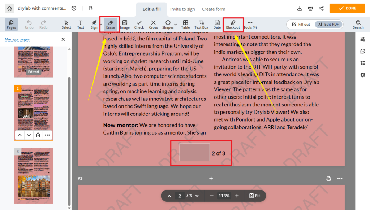
Task: Select the Cross mark tool
Action: (153, 24)
